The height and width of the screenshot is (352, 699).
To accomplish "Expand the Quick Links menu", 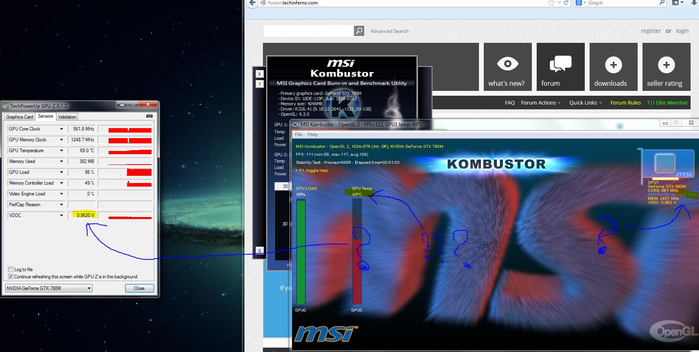I will tap(586, 103).
